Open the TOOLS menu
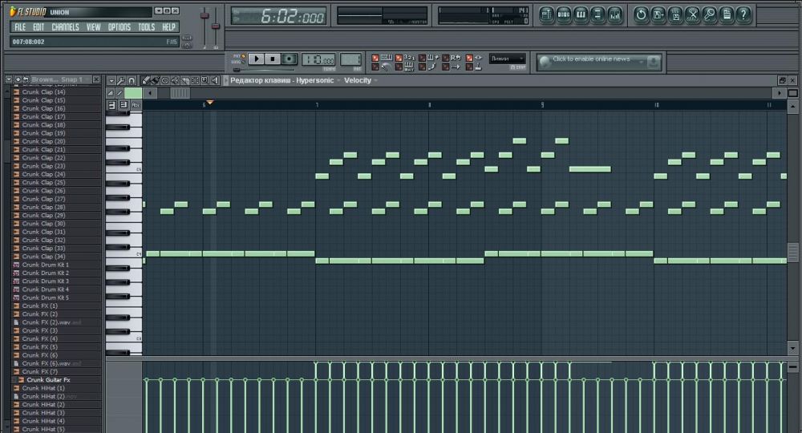Screen dimensions: 802x433 (146, 27)
